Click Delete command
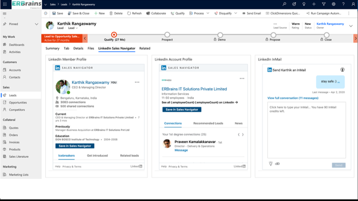 pyautogui.click(x=116, y=14)
